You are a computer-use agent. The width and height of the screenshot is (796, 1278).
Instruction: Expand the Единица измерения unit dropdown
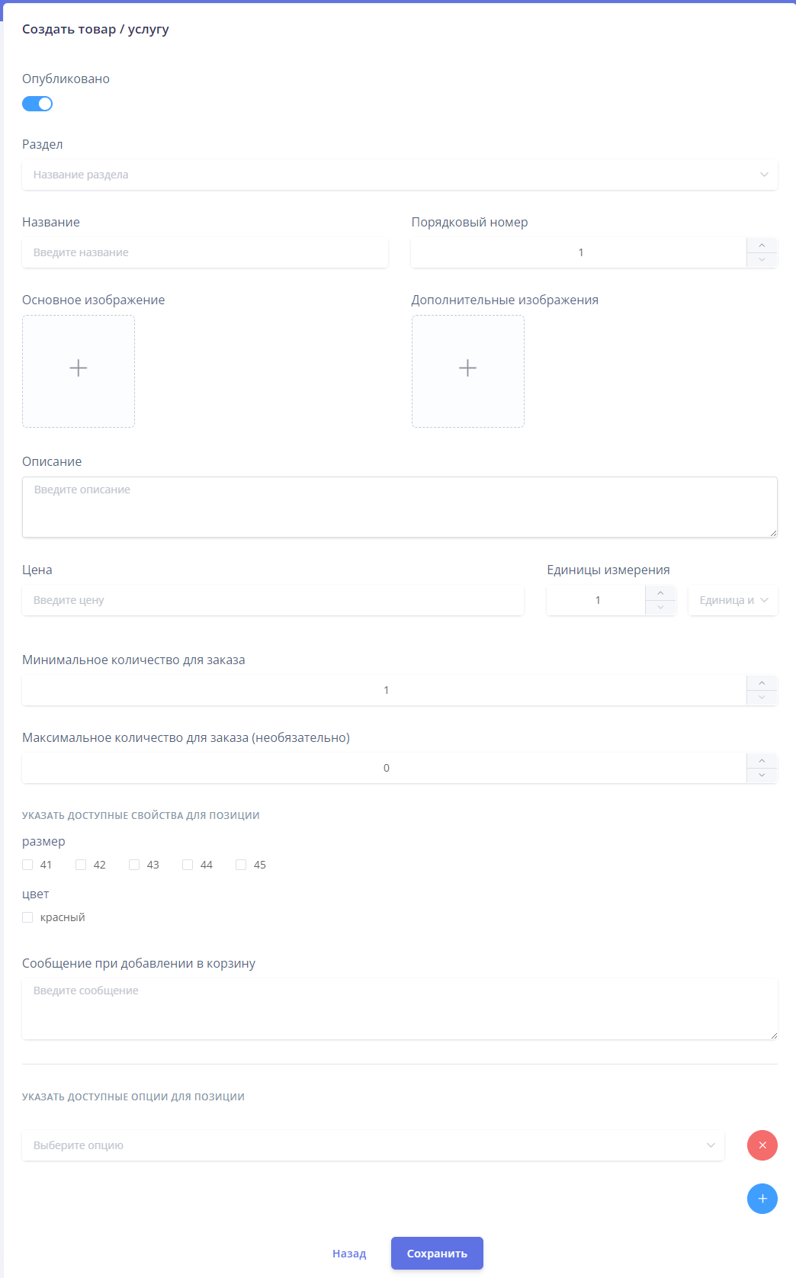(x=733, y=600)
